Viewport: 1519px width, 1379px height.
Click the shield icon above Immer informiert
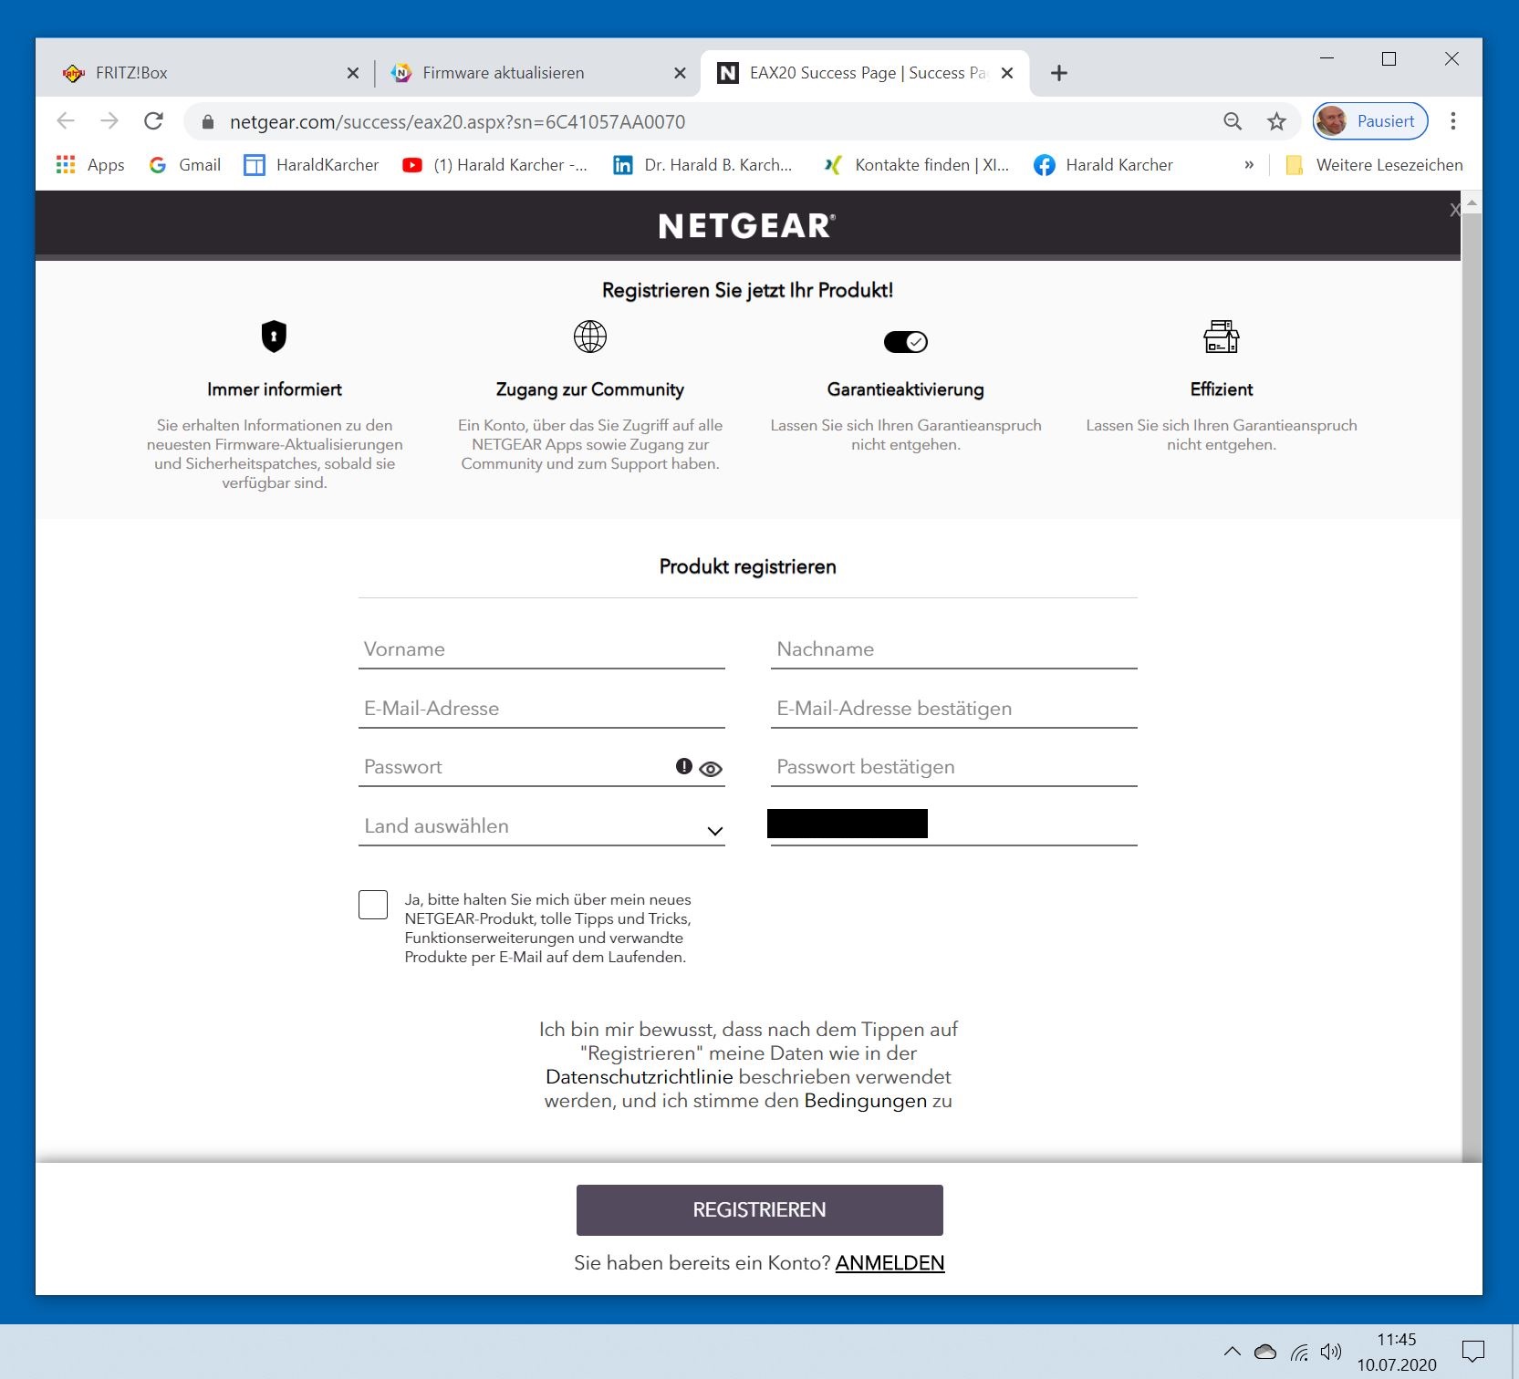click(x=274, y=337)
